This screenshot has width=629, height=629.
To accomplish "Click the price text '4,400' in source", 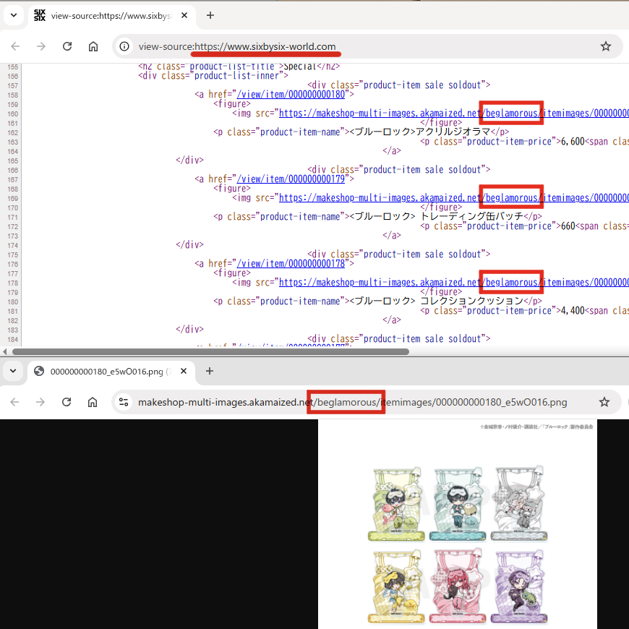I will tap(573, 311).
